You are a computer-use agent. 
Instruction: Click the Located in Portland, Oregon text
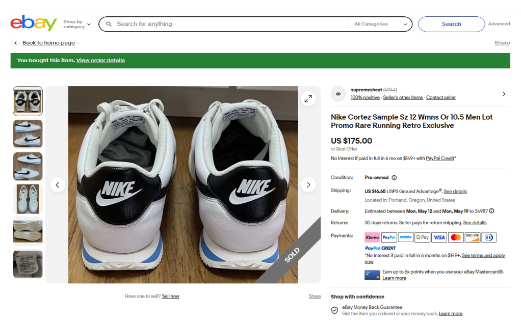pos(410,200)
